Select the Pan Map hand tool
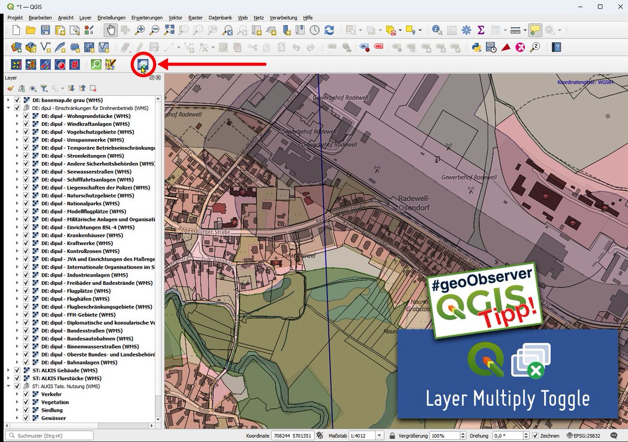 coord(110,30)
